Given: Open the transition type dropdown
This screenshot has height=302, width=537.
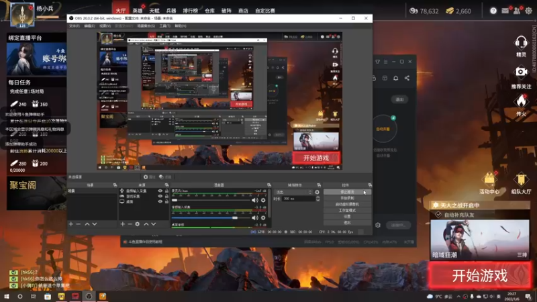Looking at the screenshot, I should (x=293, y=193).
